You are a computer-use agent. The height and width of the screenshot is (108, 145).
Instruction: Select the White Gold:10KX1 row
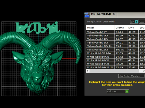[115, 57]
